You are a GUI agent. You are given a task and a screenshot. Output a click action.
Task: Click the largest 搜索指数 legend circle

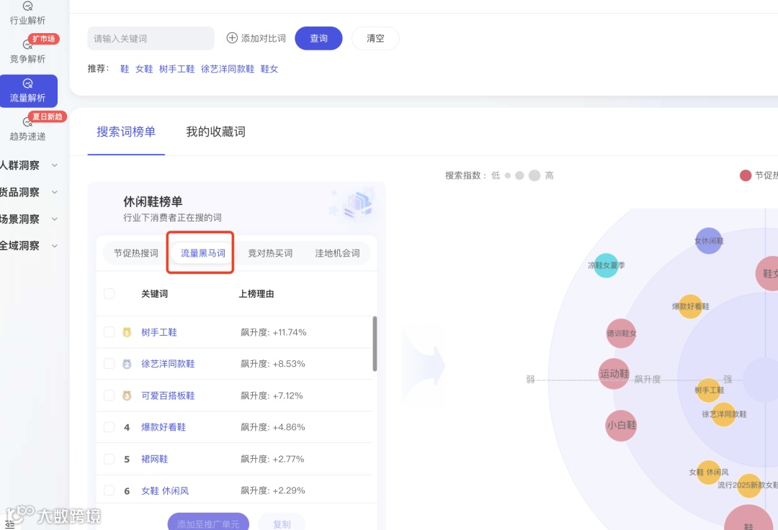click(x=535, y=175)
